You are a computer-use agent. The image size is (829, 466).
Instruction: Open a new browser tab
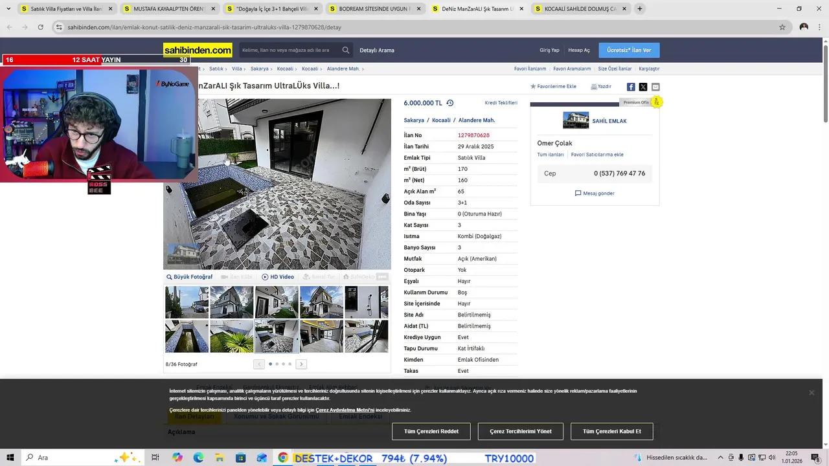point(640,9)
